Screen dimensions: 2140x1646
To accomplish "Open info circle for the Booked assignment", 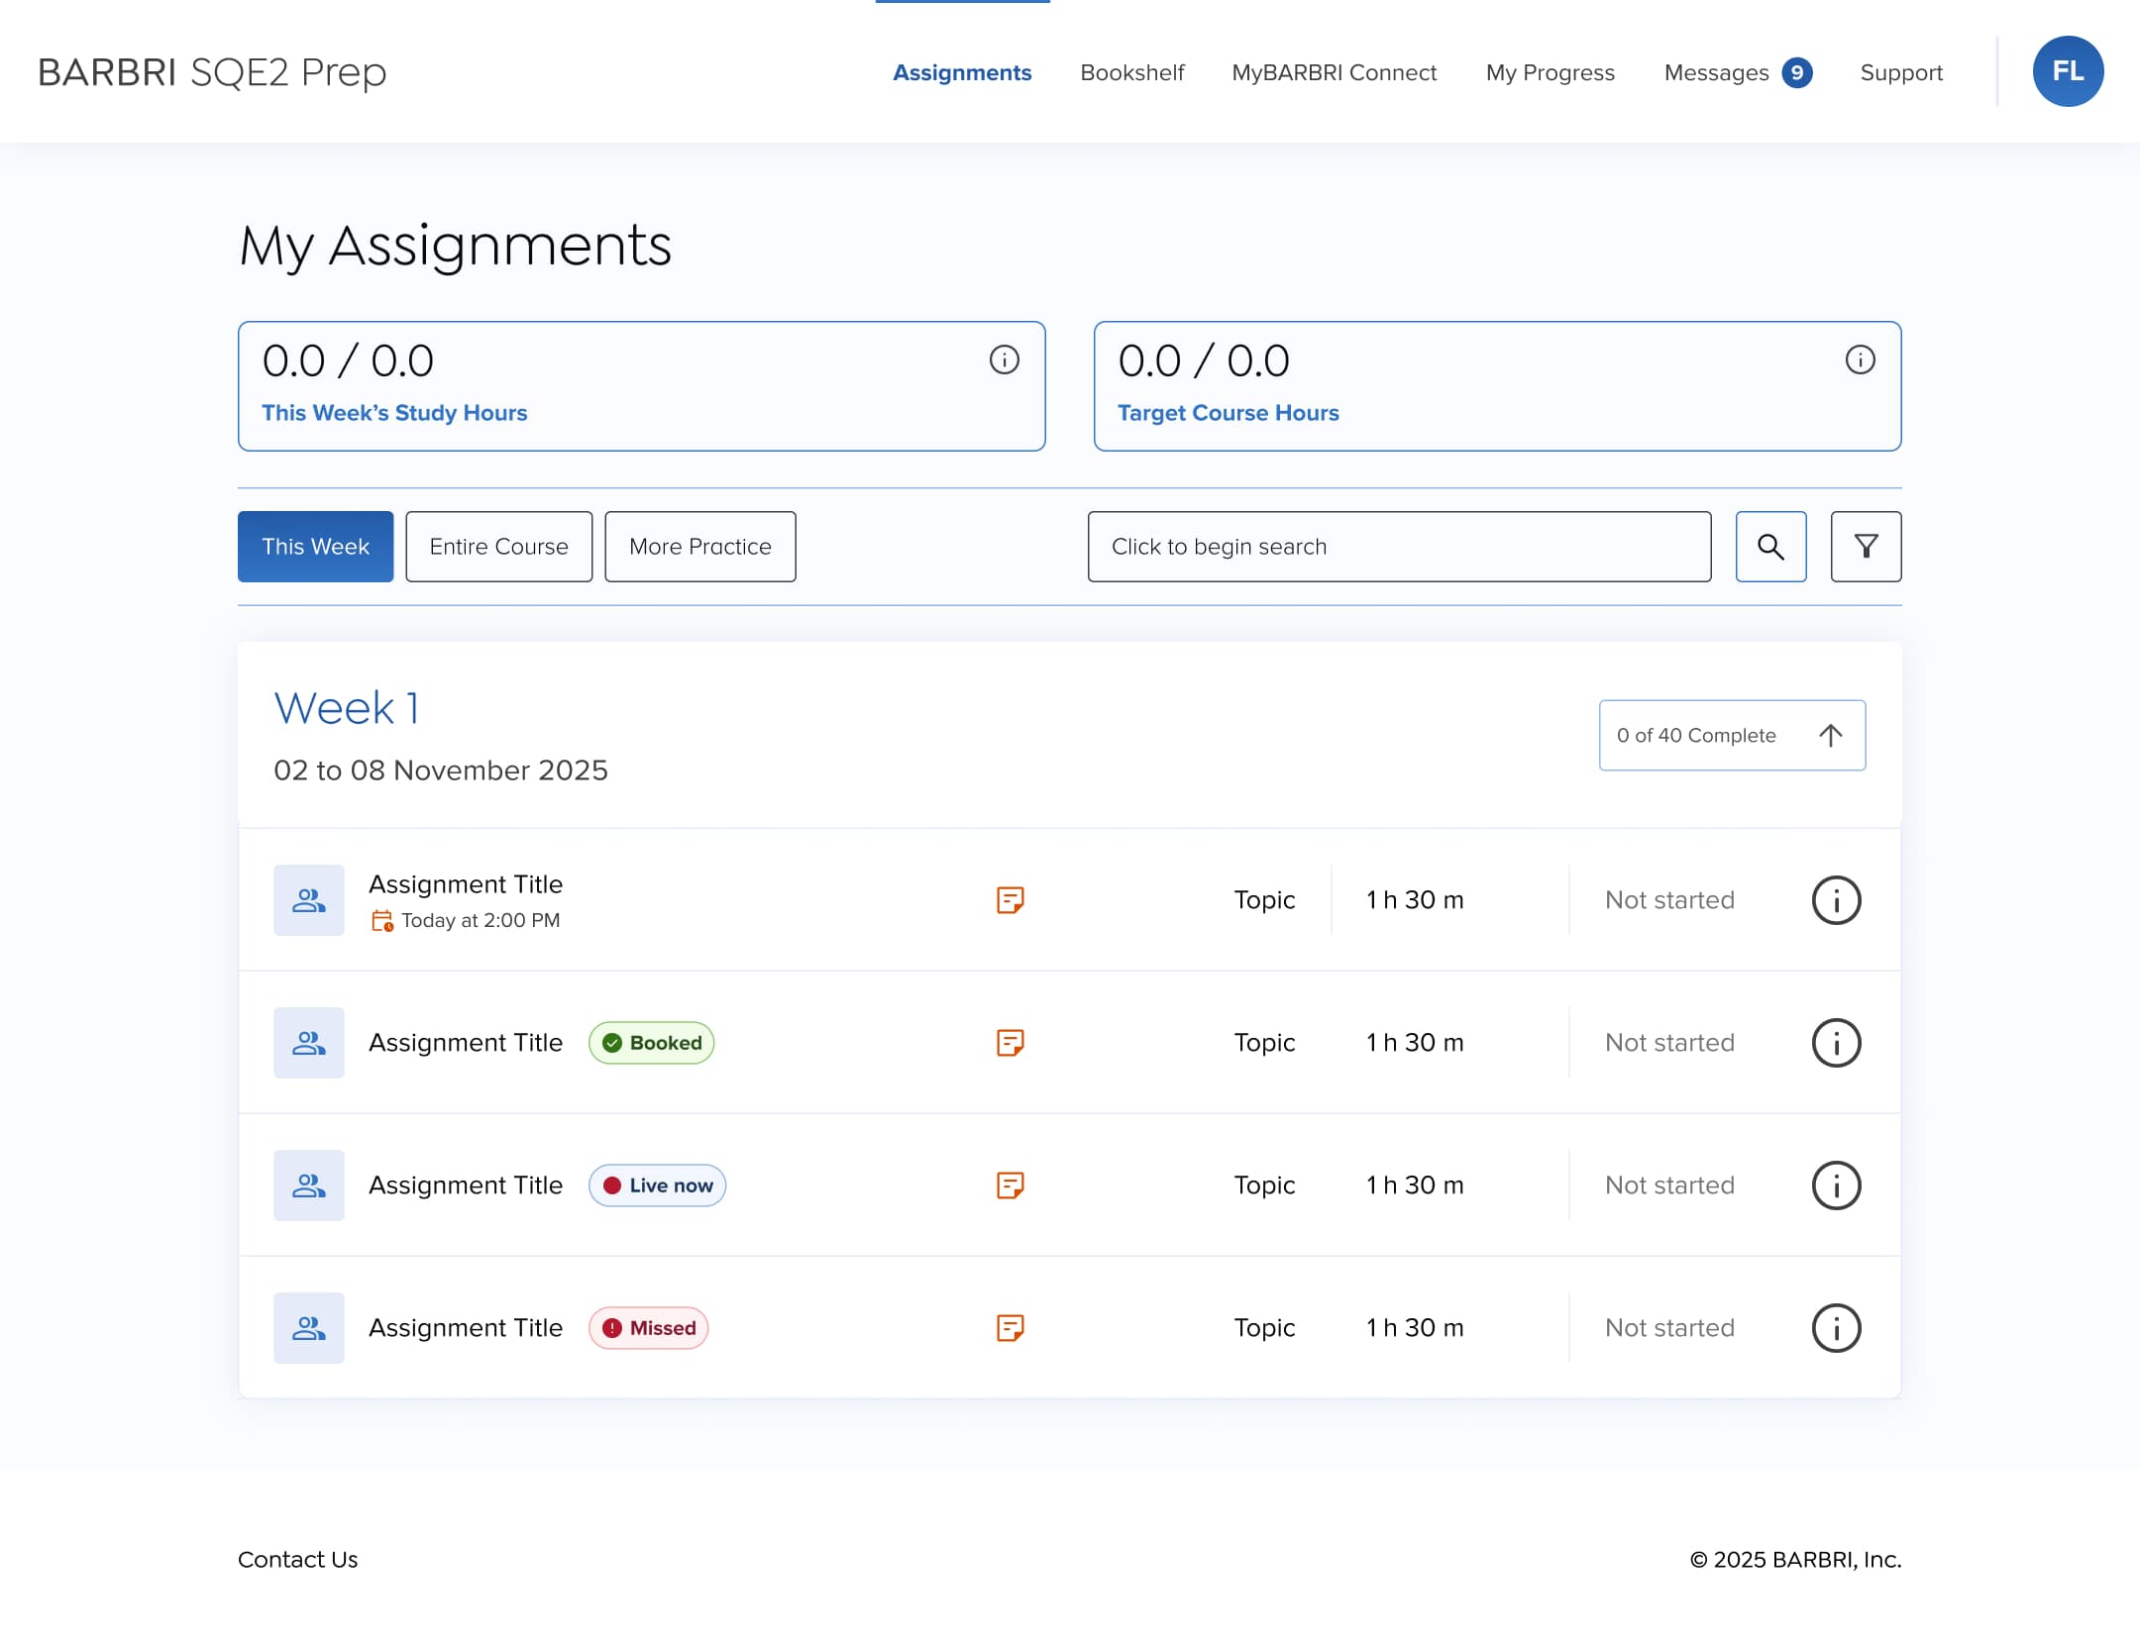I will tap(1836, 1043).
